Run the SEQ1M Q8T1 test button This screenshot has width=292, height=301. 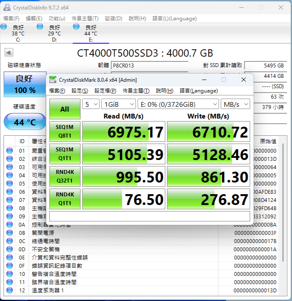pos(65,131)
